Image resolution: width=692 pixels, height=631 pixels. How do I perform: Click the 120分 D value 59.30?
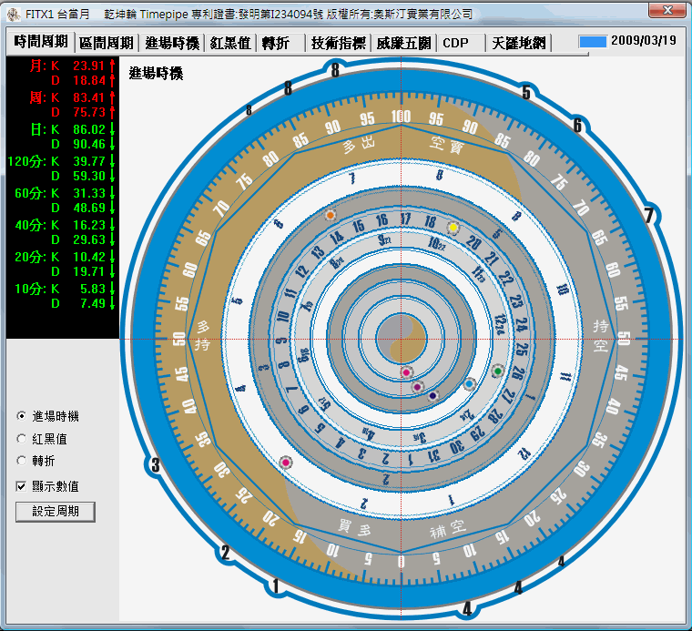point(89,176)
